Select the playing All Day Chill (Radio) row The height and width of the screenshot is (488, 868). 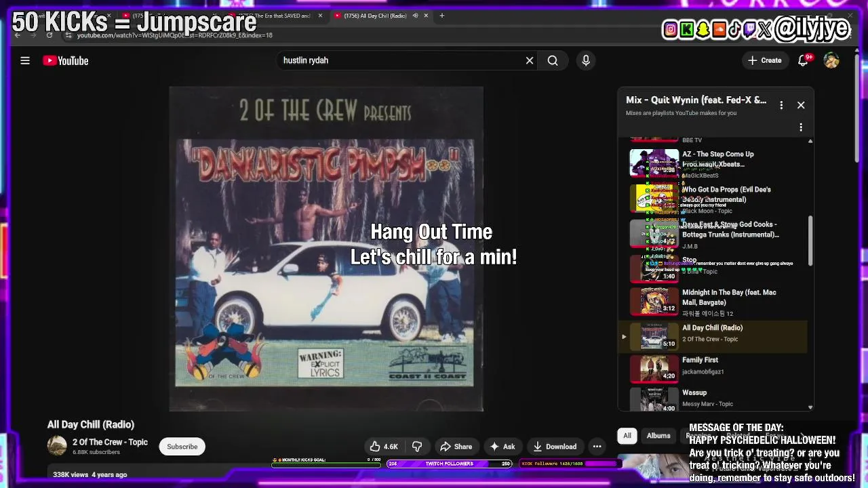713,336
